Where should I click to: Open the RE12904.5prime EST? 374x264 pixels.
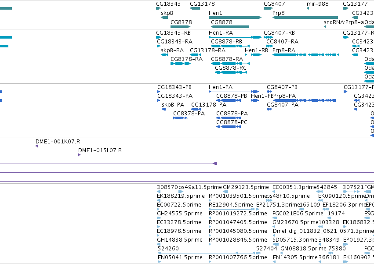click(x=231, y=205)
